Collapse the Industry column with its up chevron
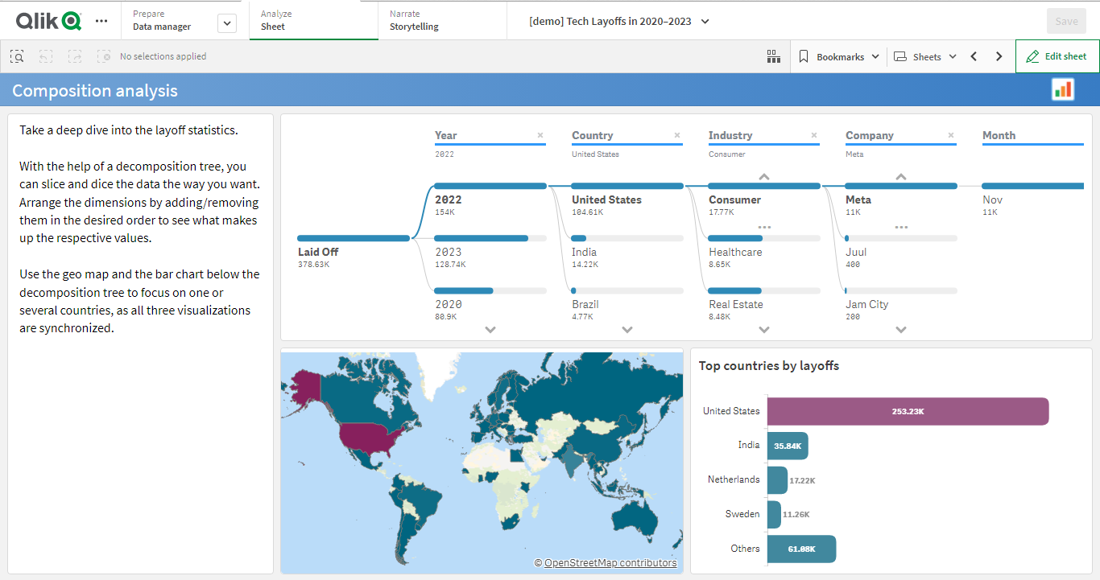 pyautogui.click(x=763, y=177)
